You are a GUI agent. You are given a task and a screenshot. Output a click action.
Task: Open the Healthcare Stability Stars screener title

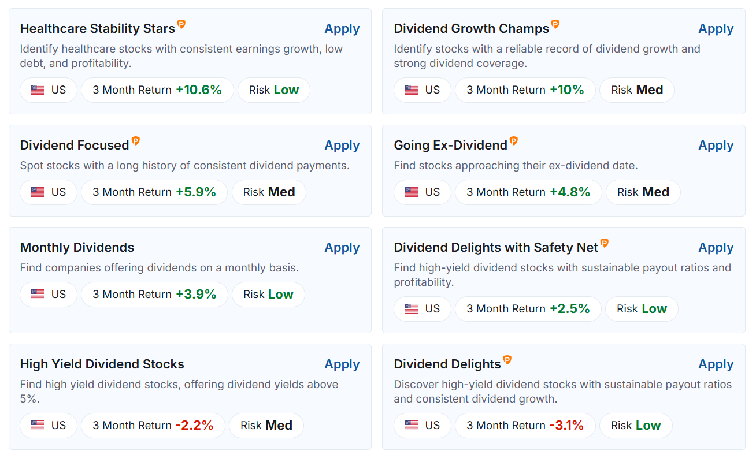pyautogui.click(x=97, y=28)
